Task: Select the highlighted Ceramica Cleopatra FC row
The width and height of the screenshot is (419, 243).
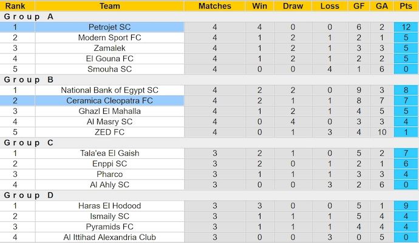Action: tap(109, 101)
